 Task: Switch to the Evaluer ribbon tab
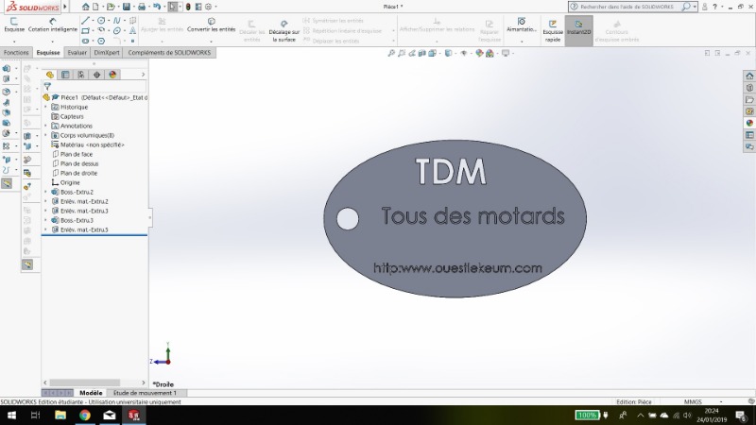tap(77, 53)
